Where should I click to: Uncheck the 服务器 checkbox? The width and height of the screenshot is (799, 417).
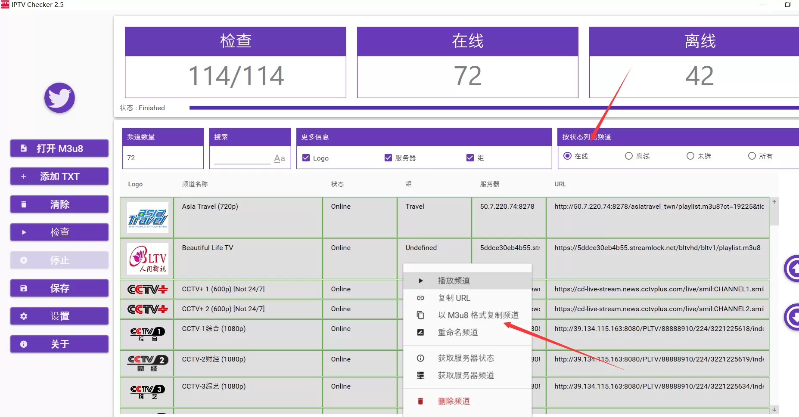pos(388,158)
